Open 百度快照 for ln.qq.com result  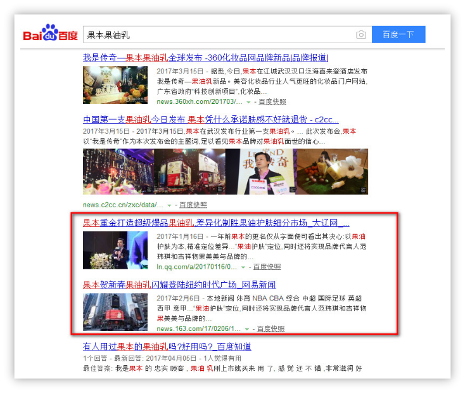click(x=267, y=267)
